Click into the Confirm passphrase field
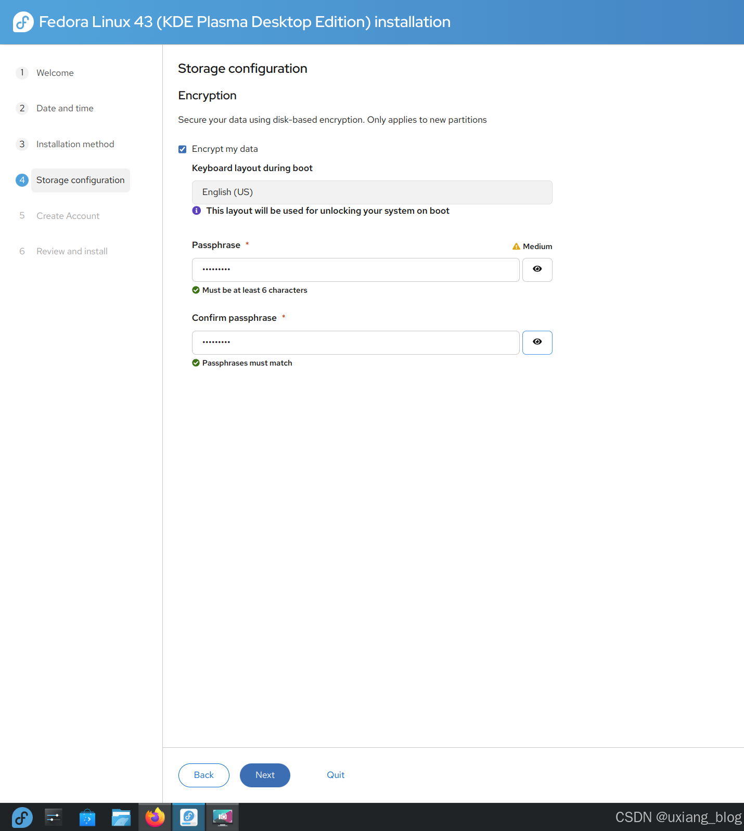The width and height of the screenshot is (744, 831). click(356, 343)
